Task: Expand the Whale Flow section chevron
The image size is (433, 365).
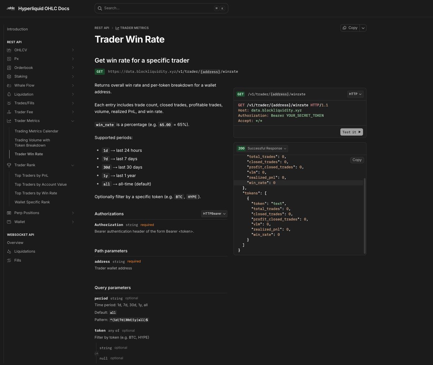Action: coord(73,85)
